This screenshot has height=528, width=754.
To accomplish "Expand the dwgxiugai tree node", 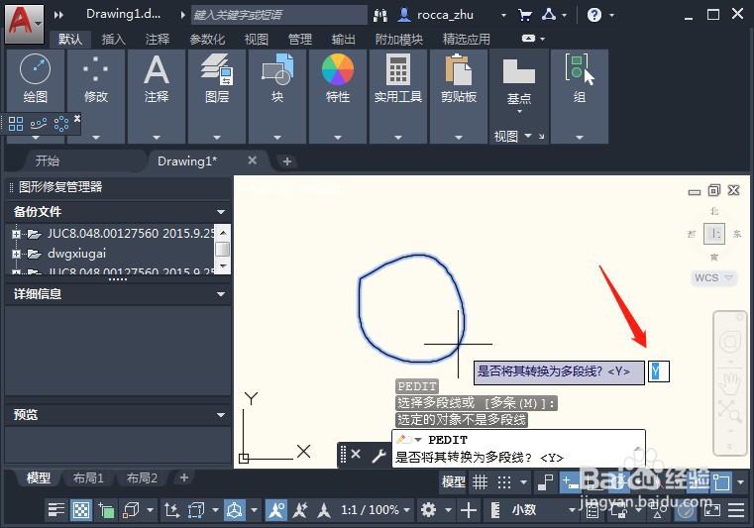I will tap(17, 254).
